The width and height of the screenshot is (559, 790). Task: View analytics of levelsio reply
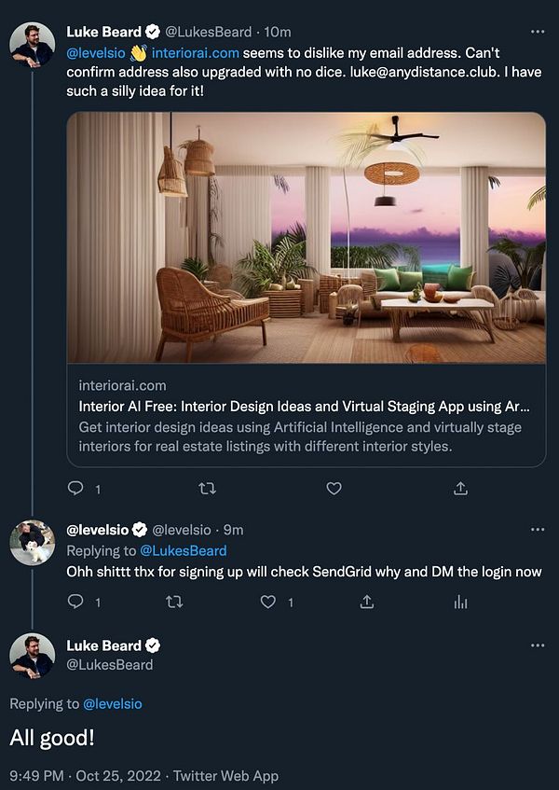[x=459, y=603]
